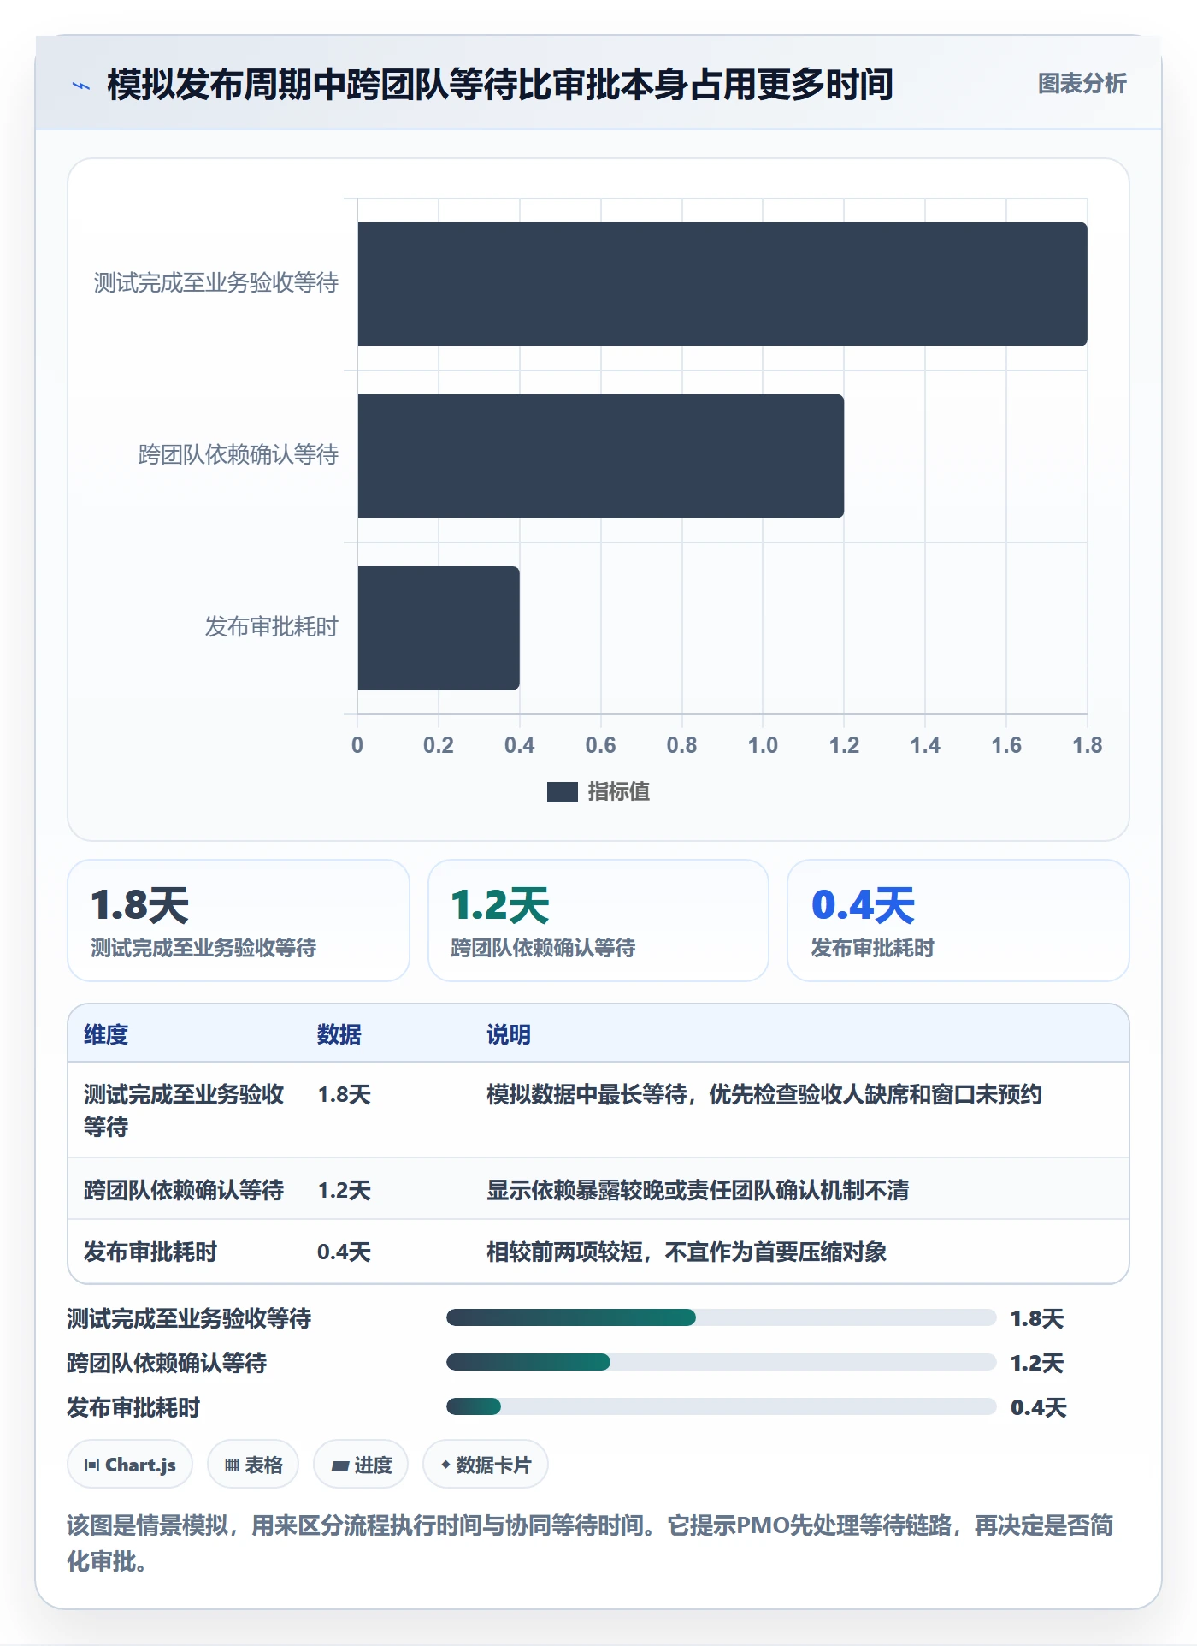Click the 相较前两项较短 description cell

(x=687, y=1252)
